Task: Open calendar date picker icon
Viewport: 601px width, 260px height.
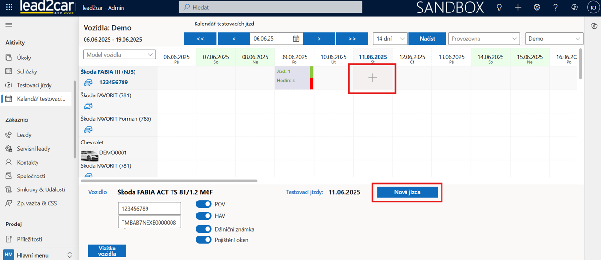Action: click(296, 39)
